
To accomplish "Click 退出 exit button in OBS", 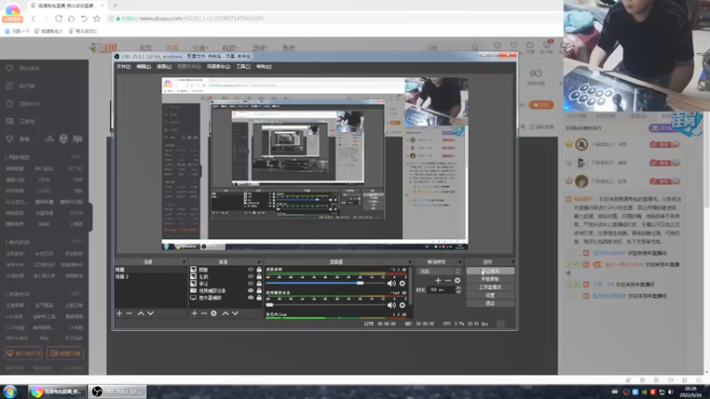I will click(x=491, y=303).
